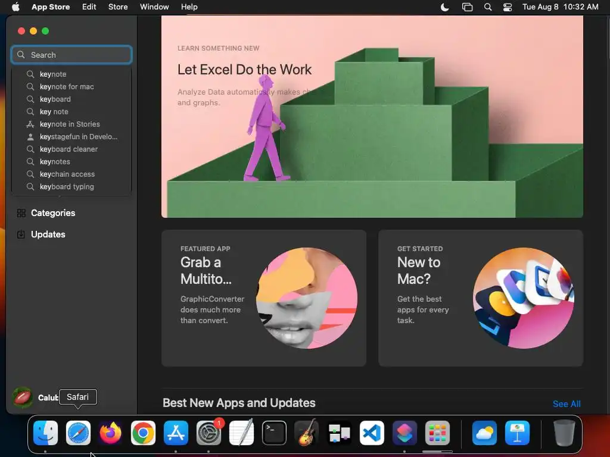Screen dimensions: 610x457
Task: Click the Updates download icon
Action: click(x=21, y=234)
